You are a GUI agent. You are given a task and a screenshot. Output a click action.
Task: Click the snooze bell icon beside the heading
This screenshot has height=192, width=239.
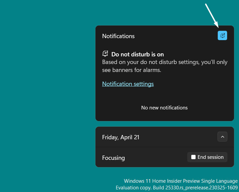tap(105, 54)
